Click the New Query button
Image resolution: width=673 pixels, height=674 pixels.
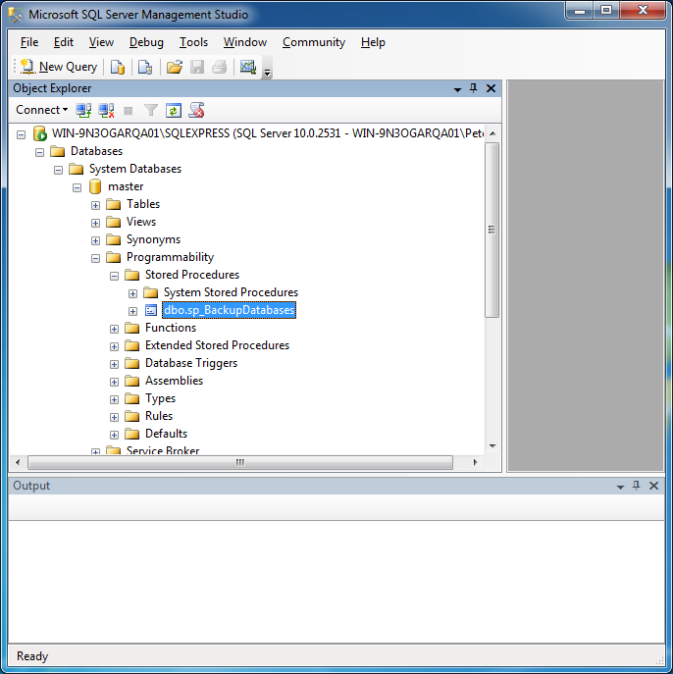59,67
